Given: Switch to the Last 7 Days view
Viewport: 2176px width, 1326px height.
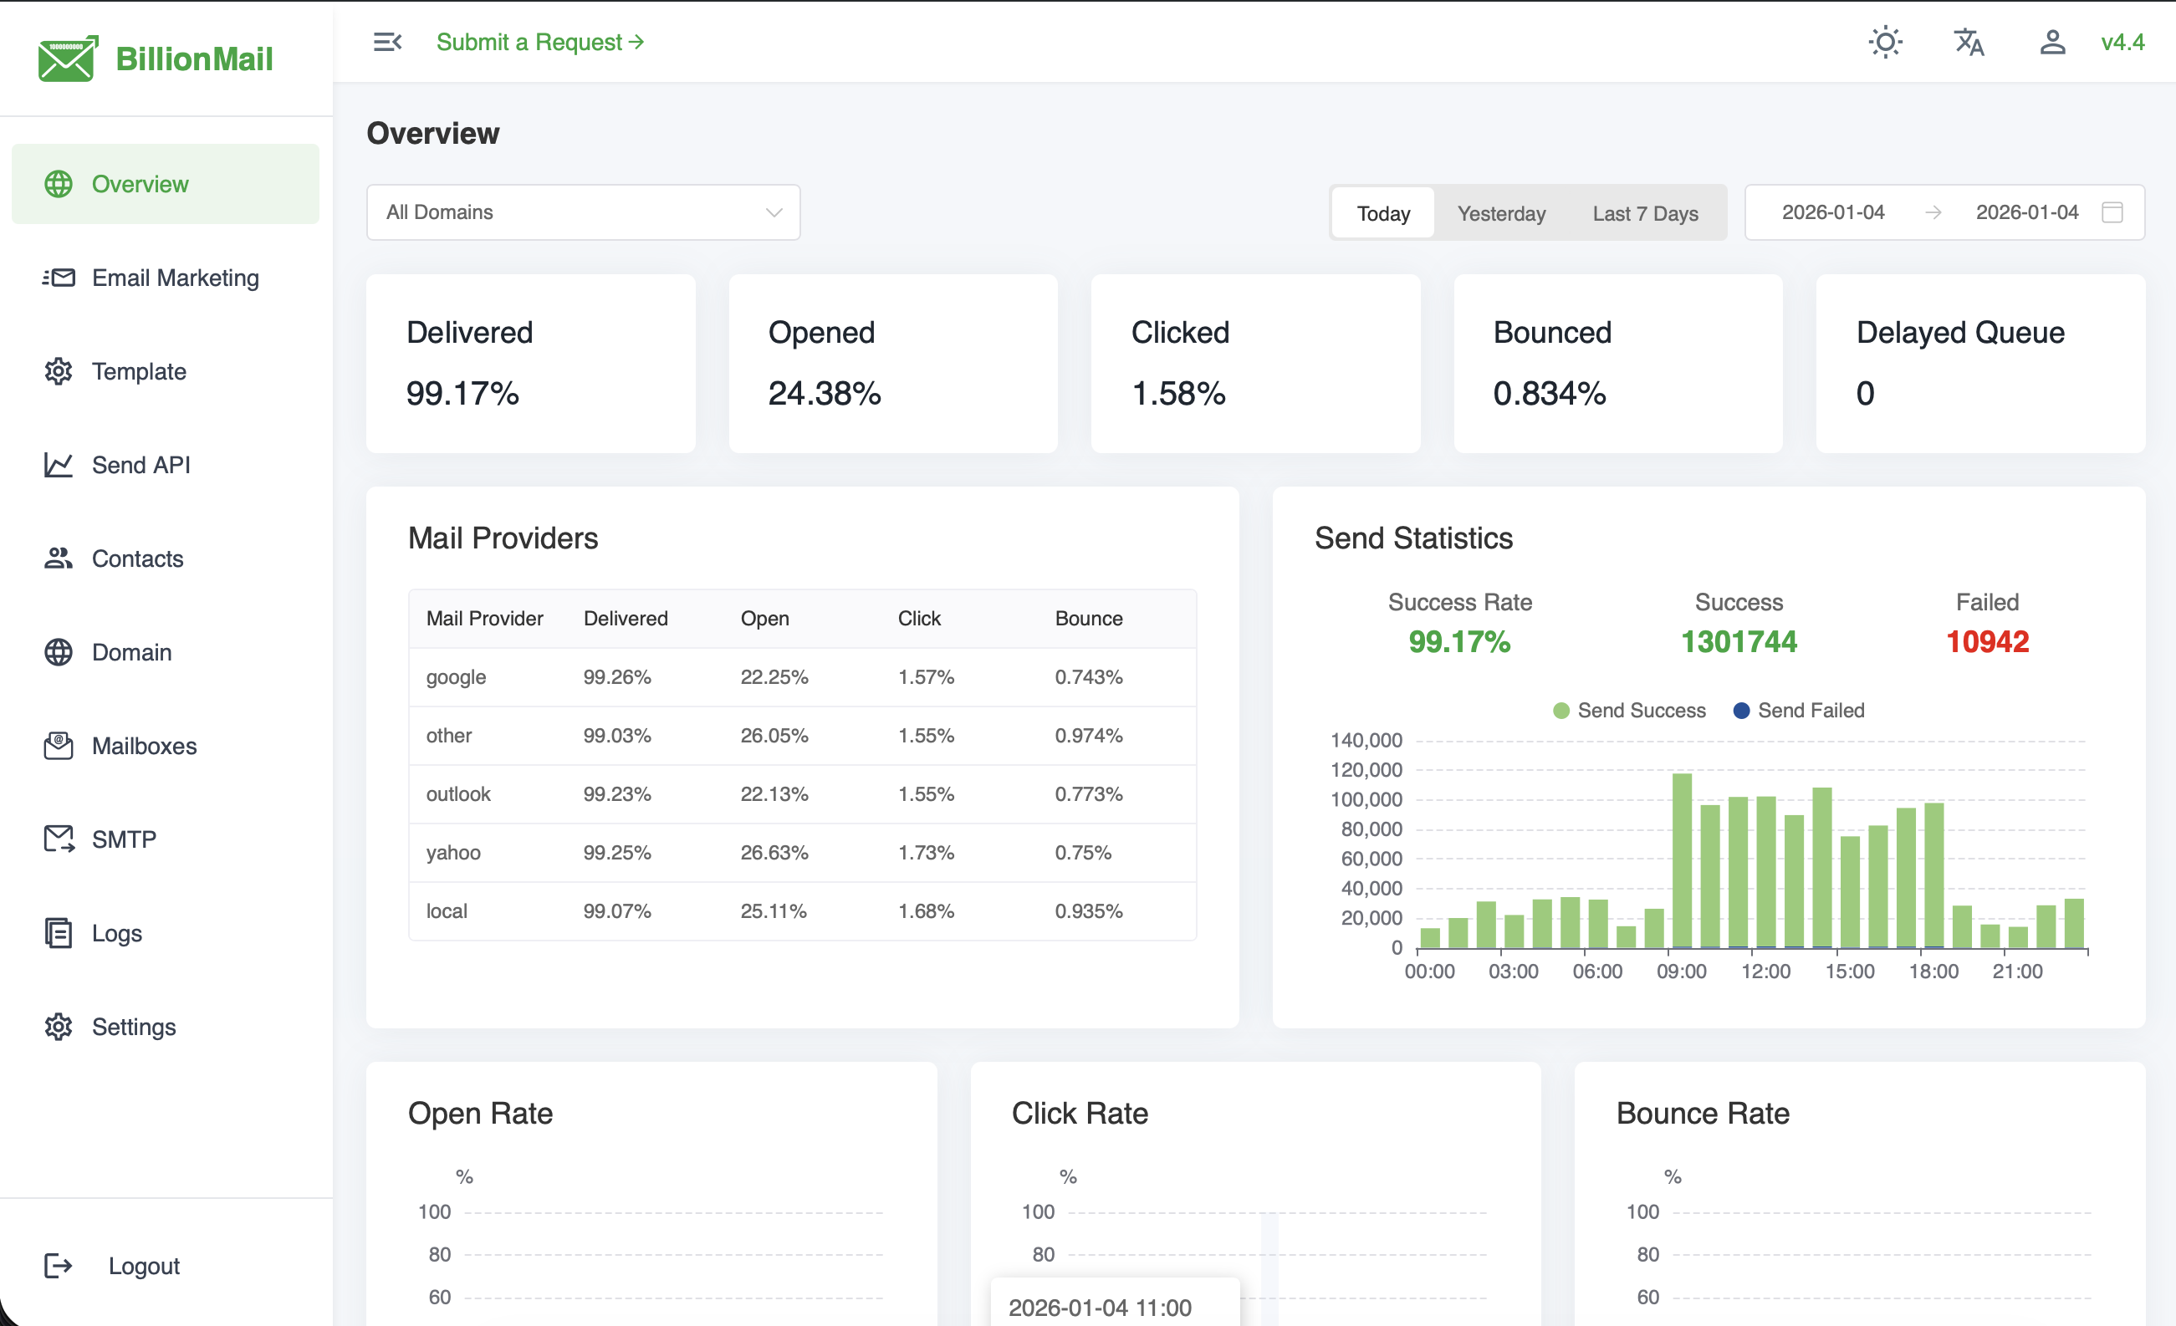Looking at the screenshot, I should pos(1644,212).
